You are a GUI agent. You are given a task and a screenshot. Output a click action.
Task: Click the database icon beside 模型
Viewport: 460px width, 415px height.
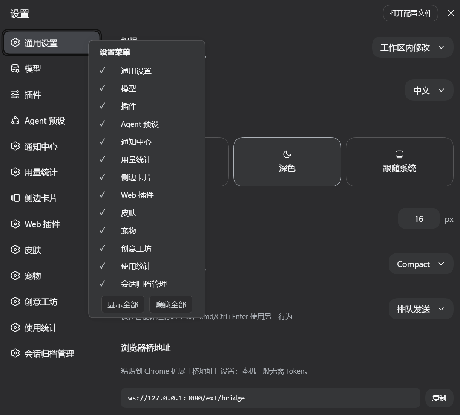pos(15,69)
